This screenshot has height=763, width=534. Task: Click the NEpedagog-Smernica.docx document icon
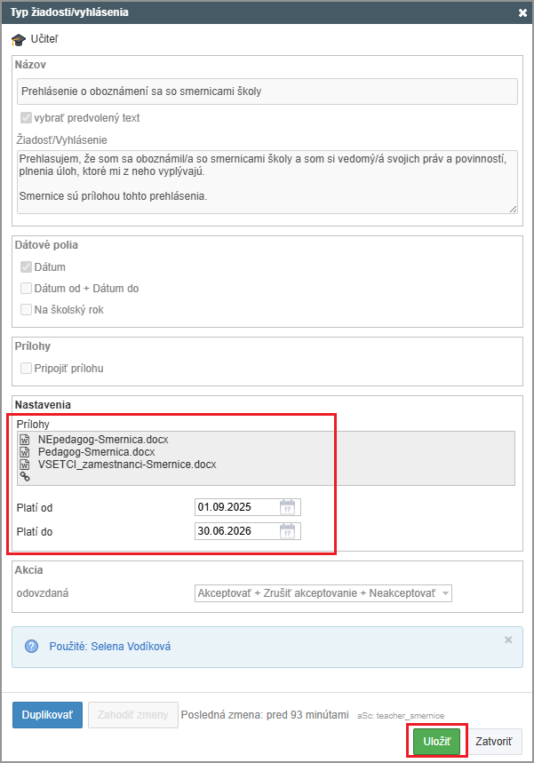coord(25,439)
